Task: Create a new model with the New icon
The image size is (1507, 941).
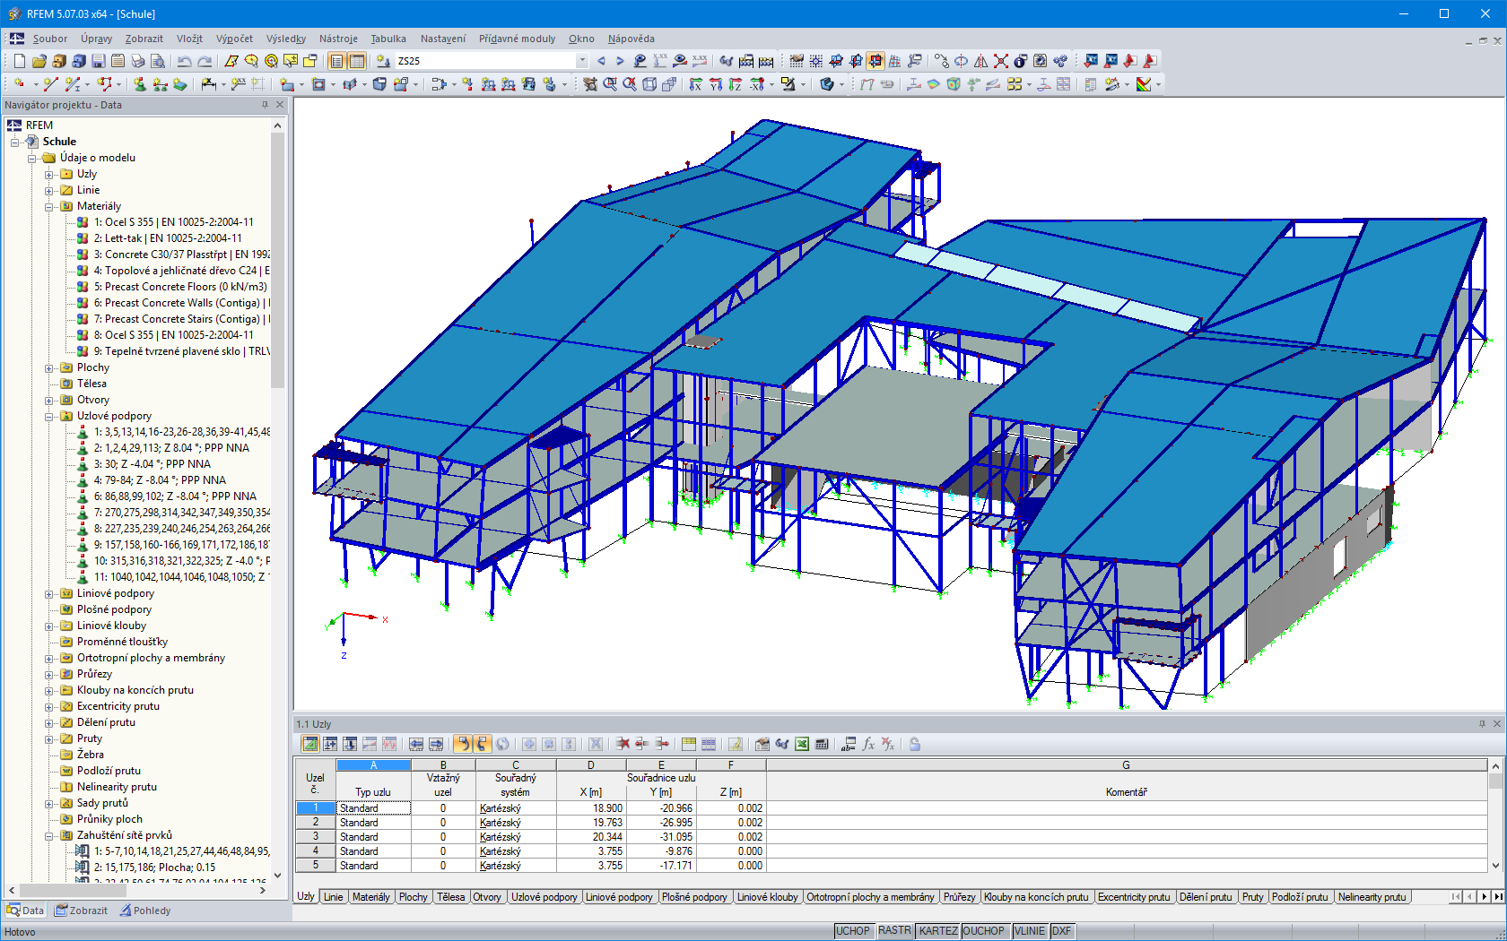Action: coord(19,61)
